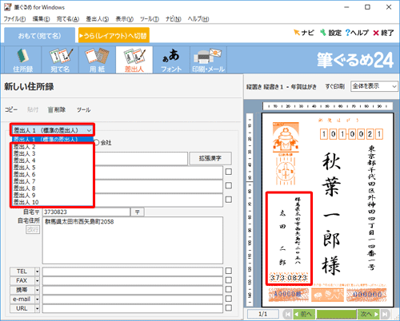Open the 印刷・メール print and mail icon
The width and height of the screenshot is (400, 321).
(208, 60)
